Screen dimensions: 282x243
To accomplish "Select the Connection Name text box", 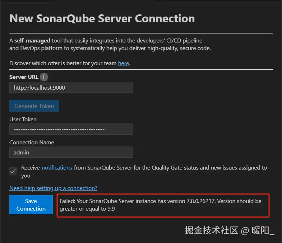I will point(71,152).
